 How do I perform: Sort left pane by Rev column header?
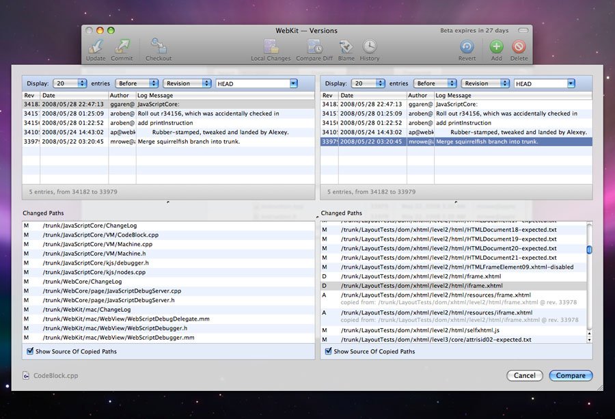coord(31,95)
